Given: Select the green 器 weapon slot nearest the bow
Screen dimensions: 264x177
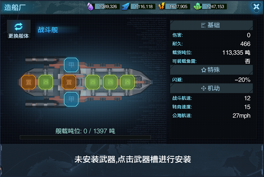Looking at the screenshot, I should 128,82.
